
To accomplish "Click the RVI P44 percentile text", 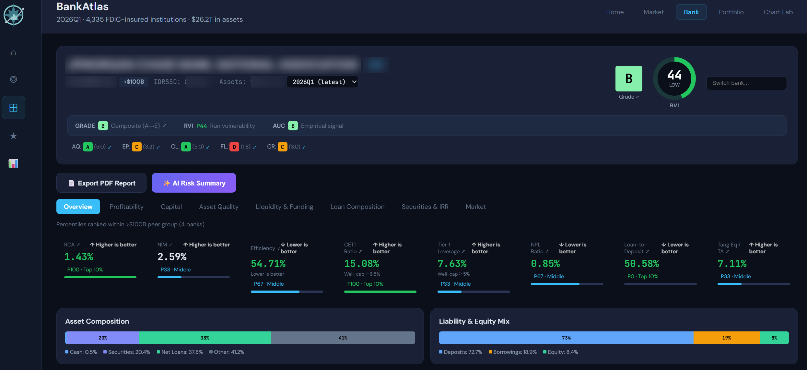I will coord(201,126).
